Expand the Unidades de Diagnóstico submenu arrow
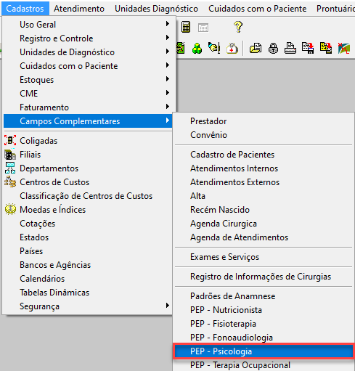 168,52
